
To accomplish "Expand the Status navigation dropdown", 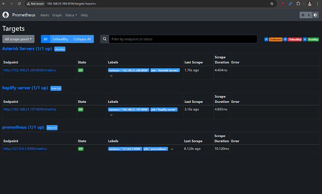I will [x=71, y=15].
